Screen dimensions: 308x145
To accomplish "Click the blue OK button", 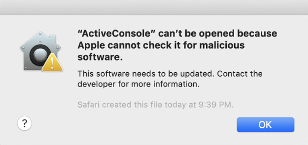I will click(x=265, y=125).
